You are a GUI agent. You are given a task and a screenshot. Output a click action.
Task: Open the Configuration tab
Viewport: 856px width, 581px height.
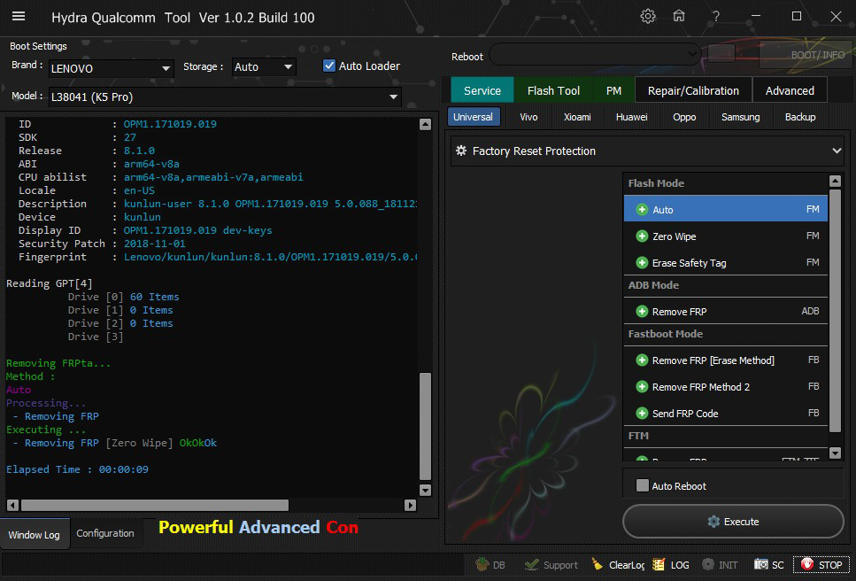tap(105, 533)
